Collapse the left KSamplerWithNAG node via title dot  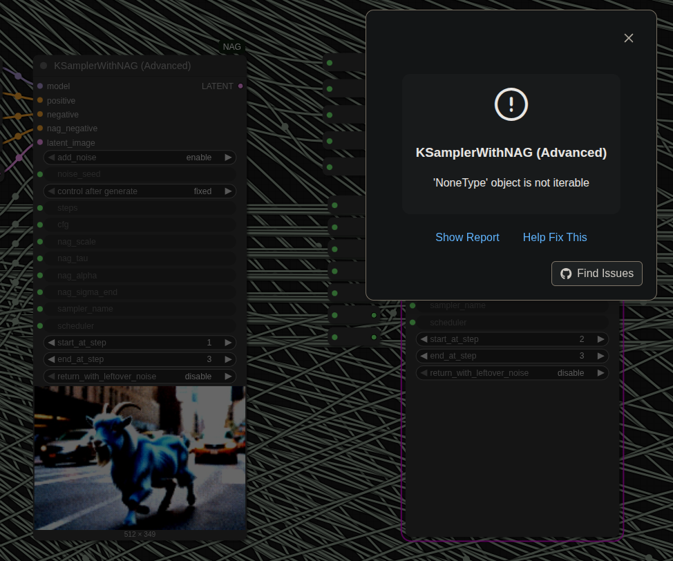pos(44,66)
